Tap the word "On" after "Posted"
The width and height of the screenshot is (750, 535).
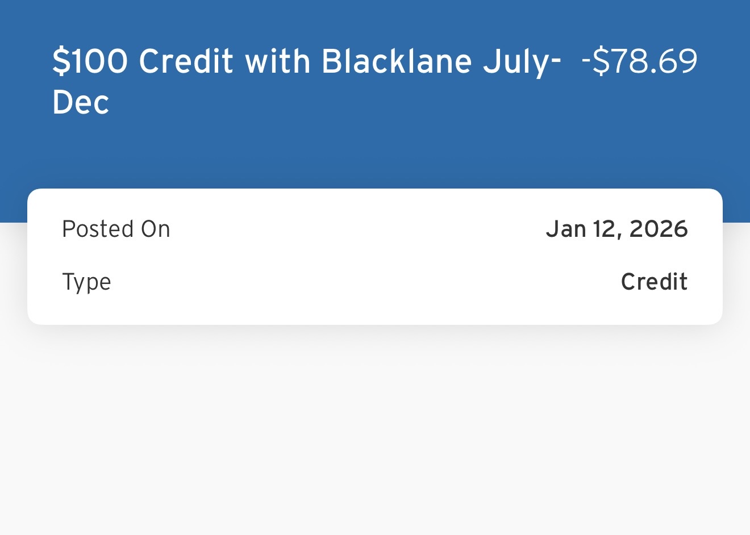pyautogui.click(x=156, y=229)
